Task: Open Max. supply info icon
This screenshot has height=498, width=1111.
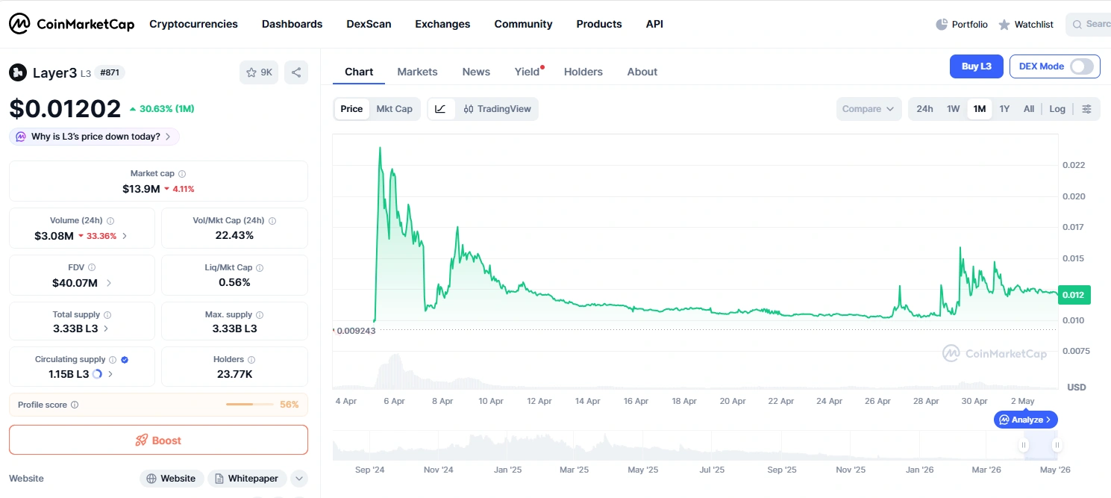Action: click(x=260, y=315)
